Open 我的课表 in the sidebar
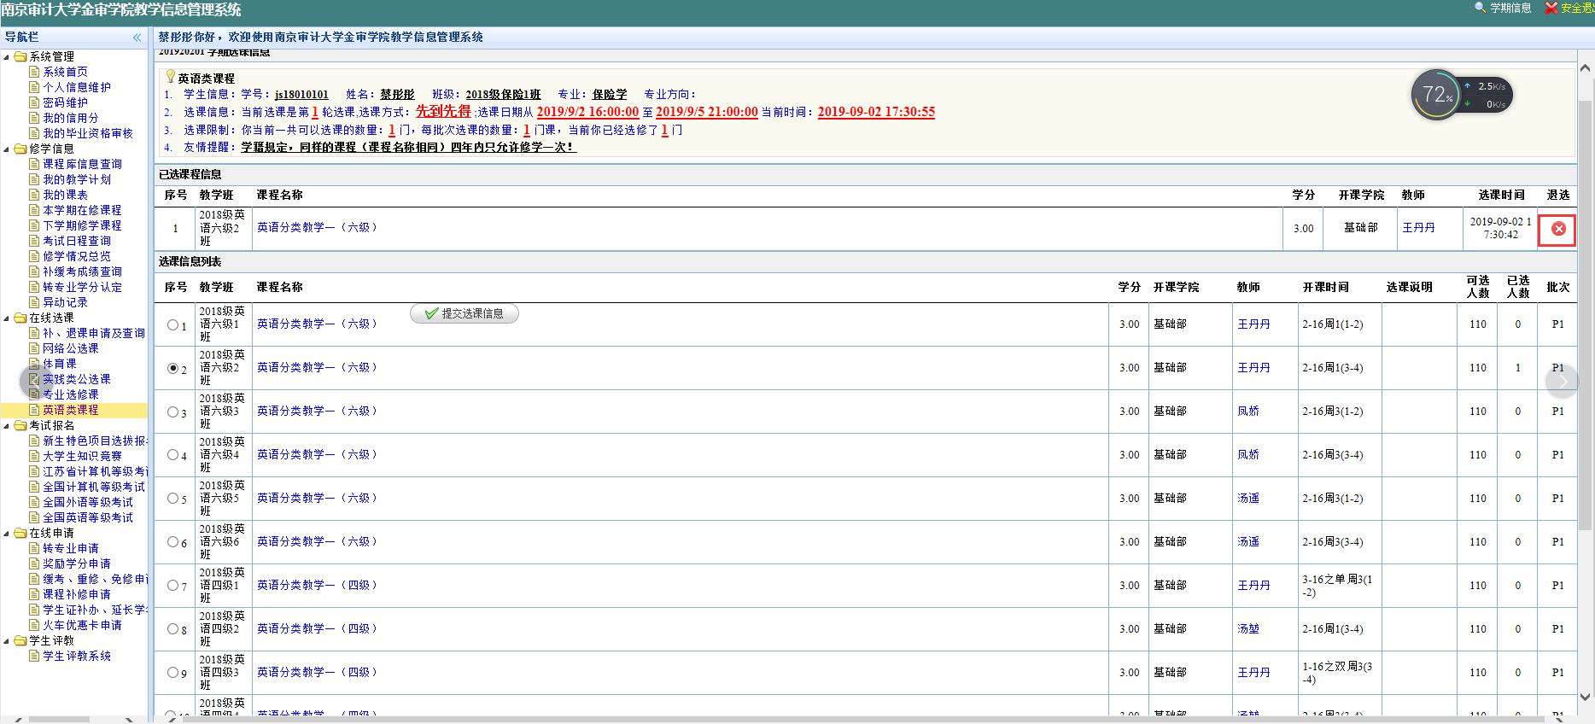The image size is (1595, 724). pyautogui.click(x=65, y=195)
